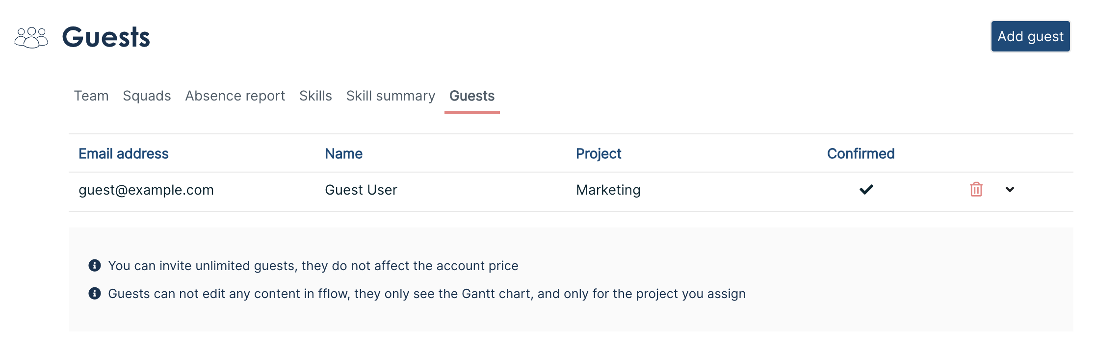Select the active Guests tab
This screenshot has width=1095, height=353.
(472, 96)
